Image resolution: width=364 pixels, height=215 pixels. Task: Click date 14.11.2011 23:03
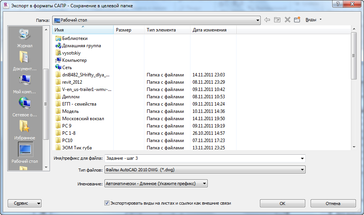point(209,75)
